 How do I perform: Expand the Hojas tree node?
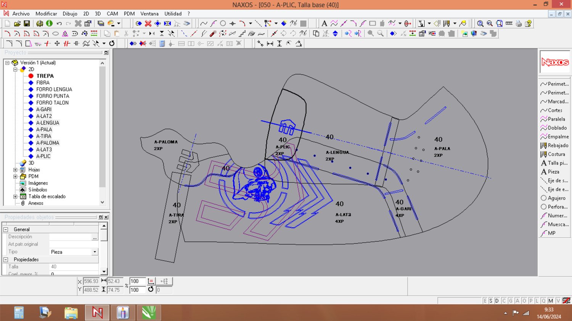(15, 170)
